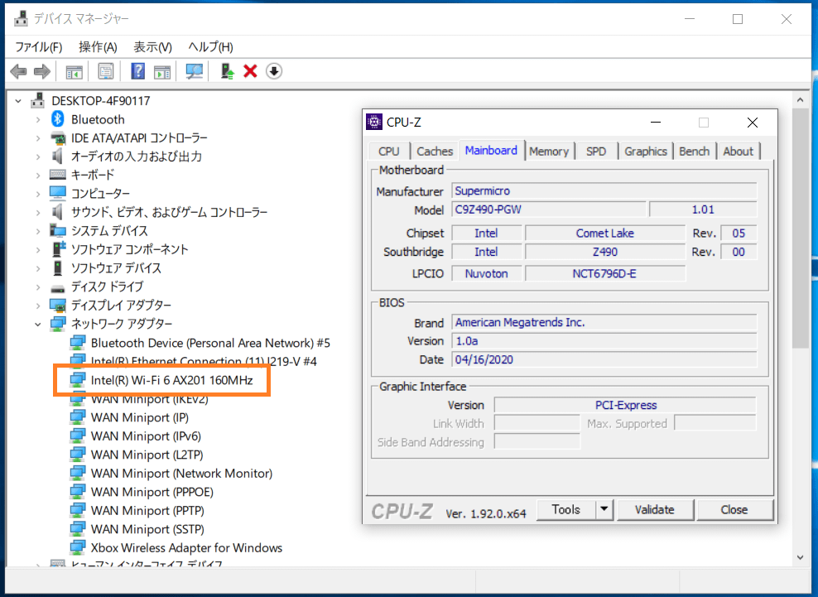Click the disable device down-arrow icon
Viewport: 818px width, 597px height.
tap(274, 71)
